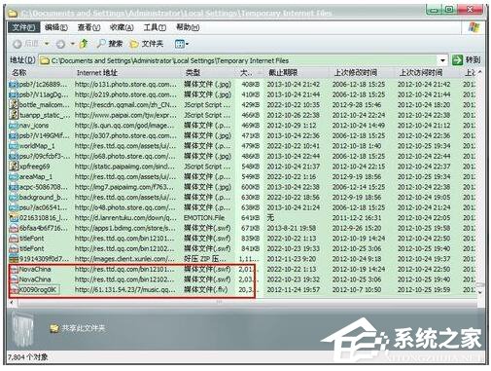Select the nav_icons image file icon

click(14, 126)
